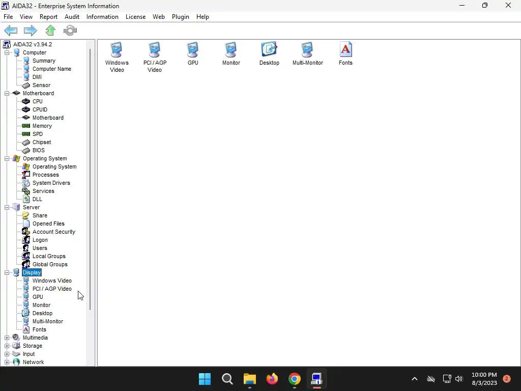This screenshot has width=521, height=391.
Task: Open File Explorer from taskbar
Action: point(249,379)
